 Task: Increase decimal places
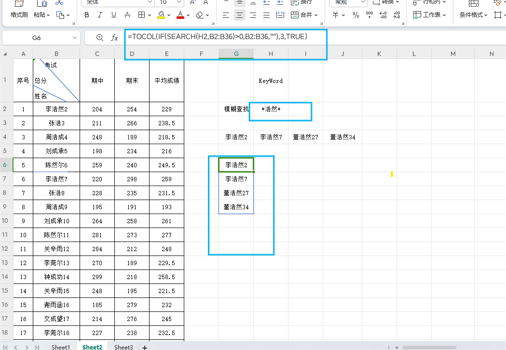383,15
